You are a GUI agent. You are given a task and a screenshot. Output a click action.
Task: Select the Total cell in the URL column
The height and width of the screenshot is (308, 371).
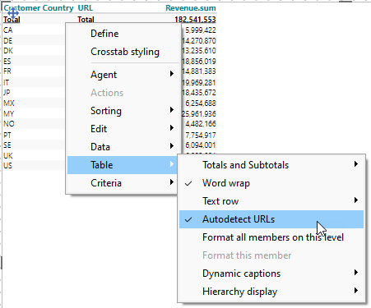click(86, 20)
